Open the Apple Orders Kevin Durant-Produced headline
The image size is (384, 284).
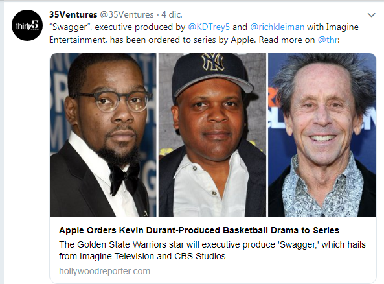(x=199, y=230)
